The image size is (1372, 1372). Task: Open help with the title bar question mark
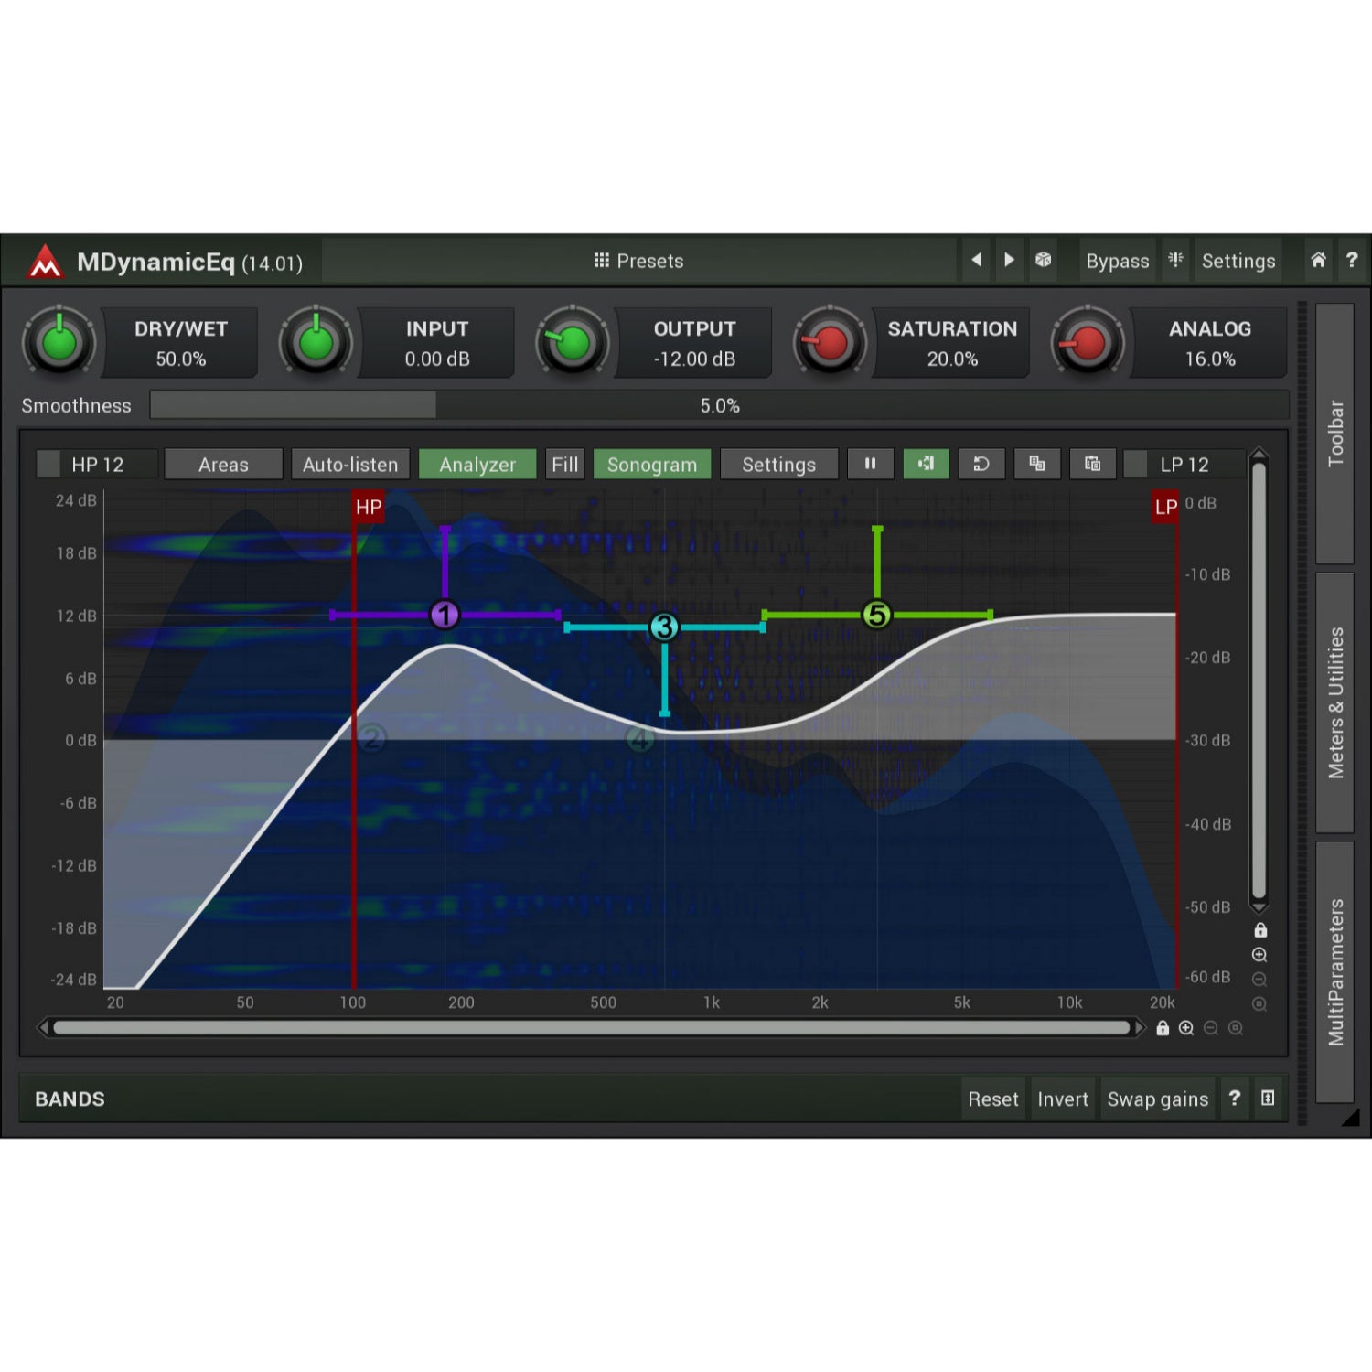(1352, 260)
